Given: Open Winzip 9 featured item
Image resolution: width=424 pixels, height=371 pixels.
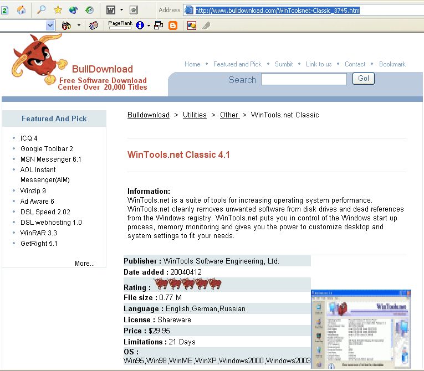Looking at the screenshot, I should tap(33, 191).
